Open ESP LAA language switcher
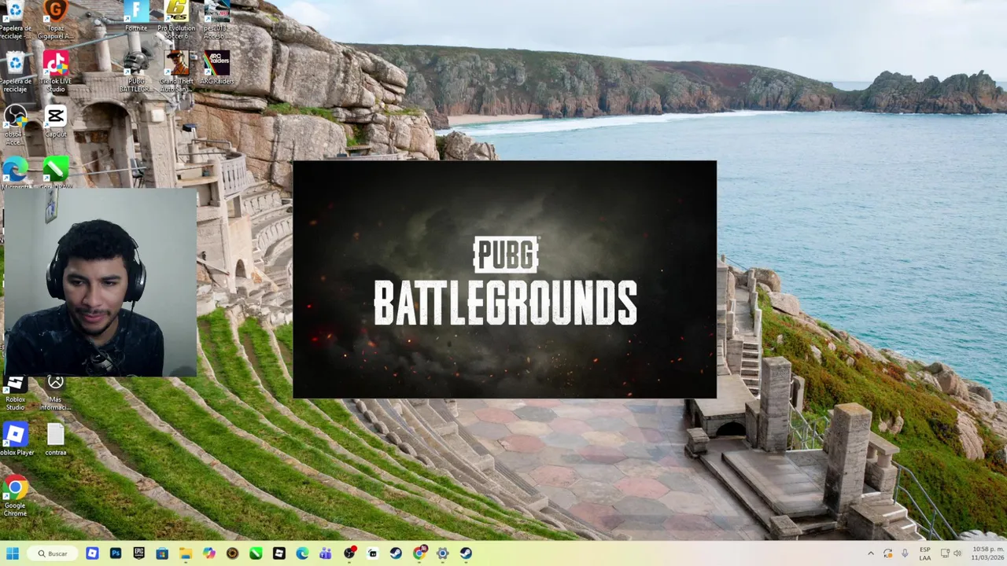The height and width of the screenshot is (566, 1007). 925,553
